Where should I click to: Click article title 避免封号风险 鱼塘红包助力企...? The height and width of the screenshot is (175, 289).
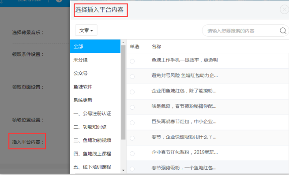tap(184, 75)
